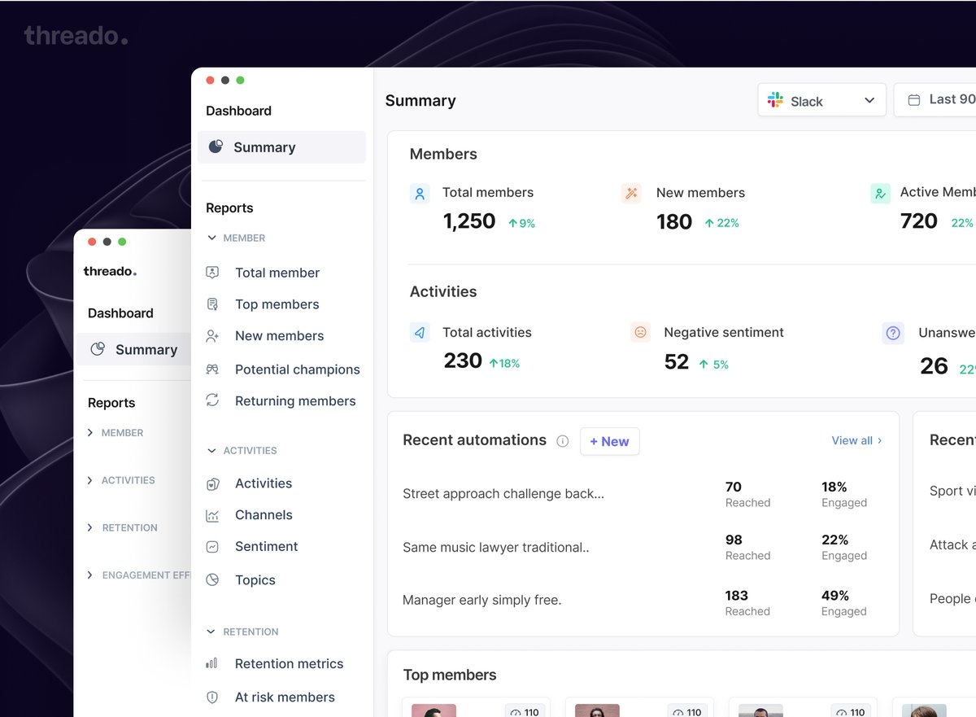Click the info icon beside Recent automations

pos(562,440)
